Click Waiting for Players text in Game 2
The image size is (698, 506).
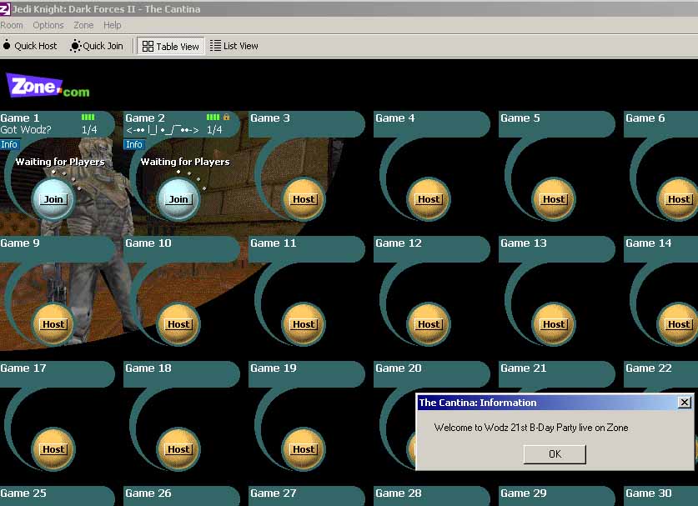pos(185,162)
